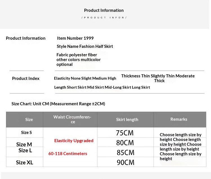
Task: Select the Waist Circumference column header
Action: click(72, 119)
